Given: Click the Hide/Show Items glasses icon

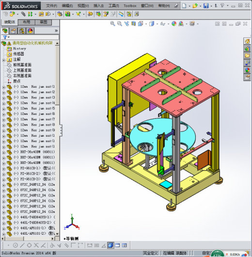Looking at the screenshot, I should (163, 24).
